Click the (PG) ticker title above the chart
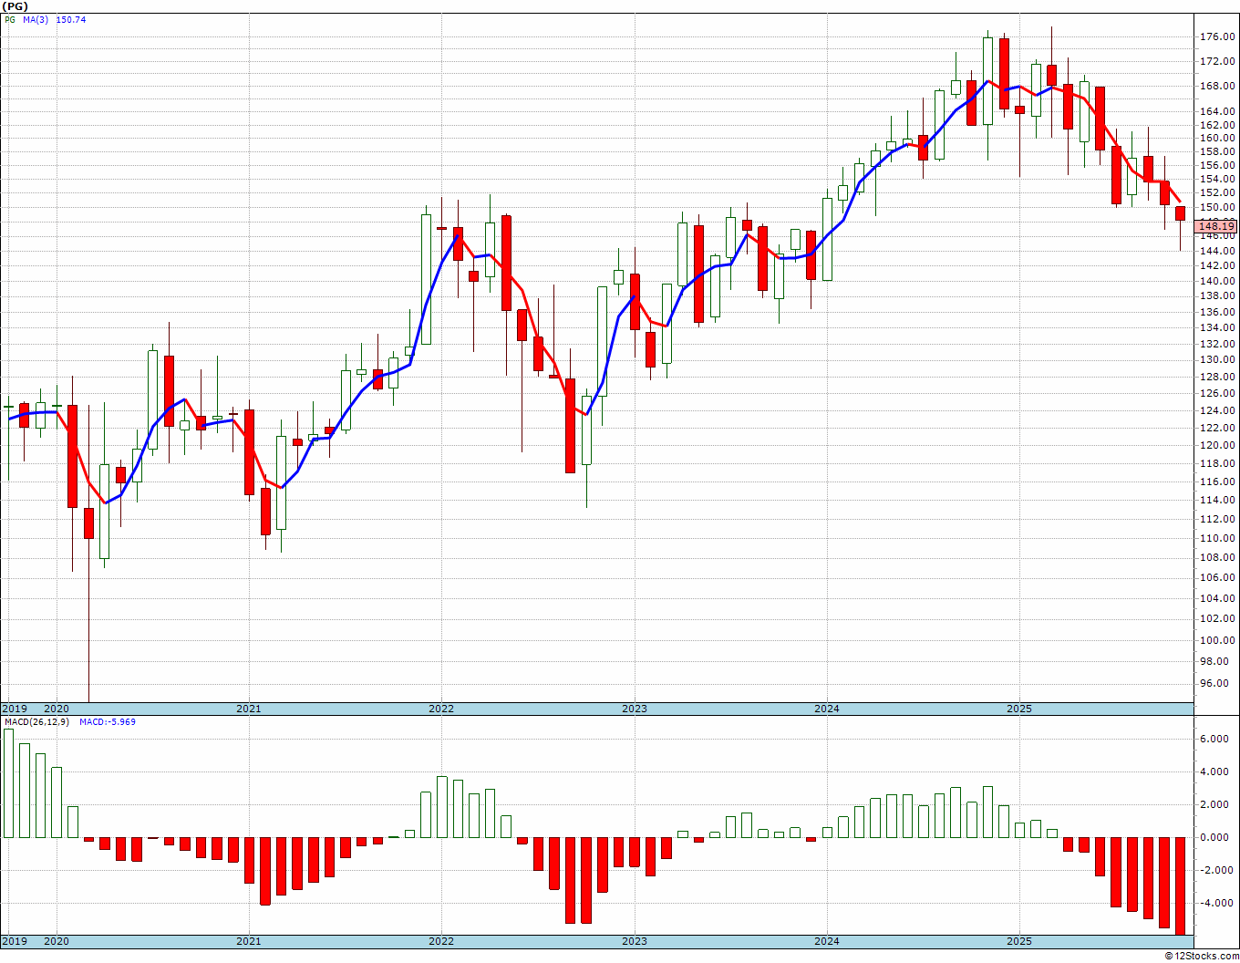Viewport: 1240px width, 963px height. pyautogui.click(x=15, y=5)
